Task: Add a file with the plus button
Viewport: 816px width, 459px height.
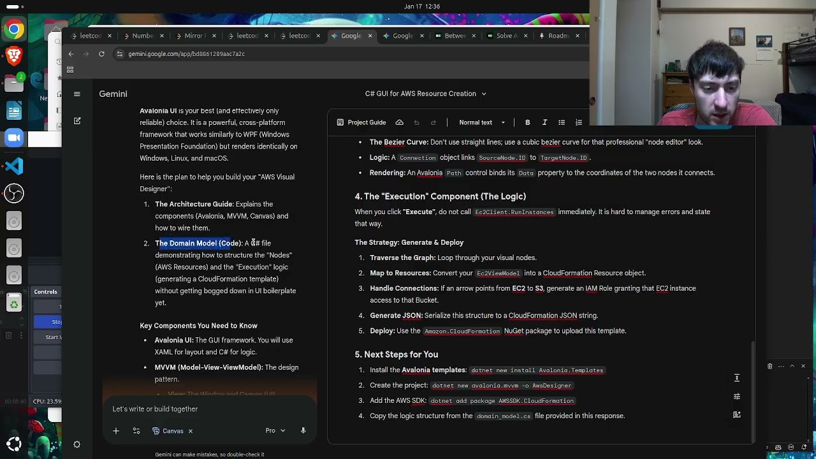Action: tap(116, 431)
